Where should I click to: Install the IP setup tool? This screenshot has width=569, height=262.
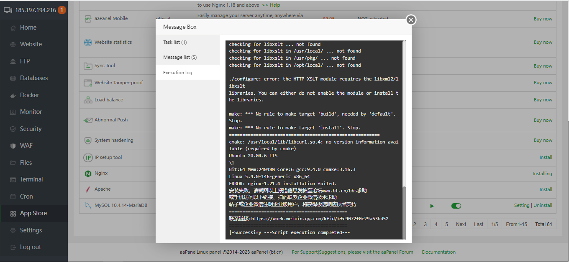pyautogui.click(x=546, y=157)
